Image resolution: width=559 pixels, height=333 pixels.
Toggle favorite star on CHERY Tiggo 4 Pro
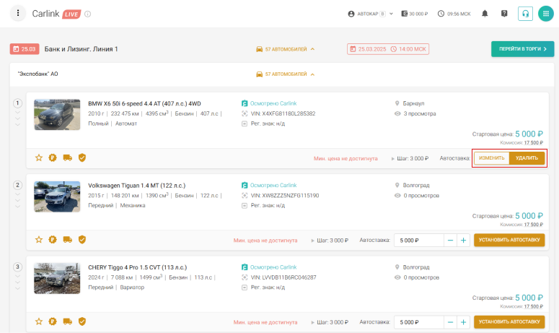(x=39, y=321)
